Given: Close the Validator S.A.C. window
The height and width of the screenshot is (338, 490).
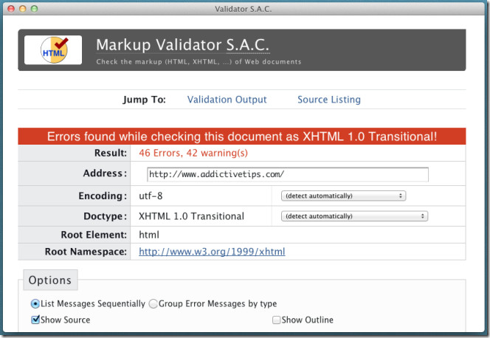Looking at the screenshot, I should [x=11, y=9].
